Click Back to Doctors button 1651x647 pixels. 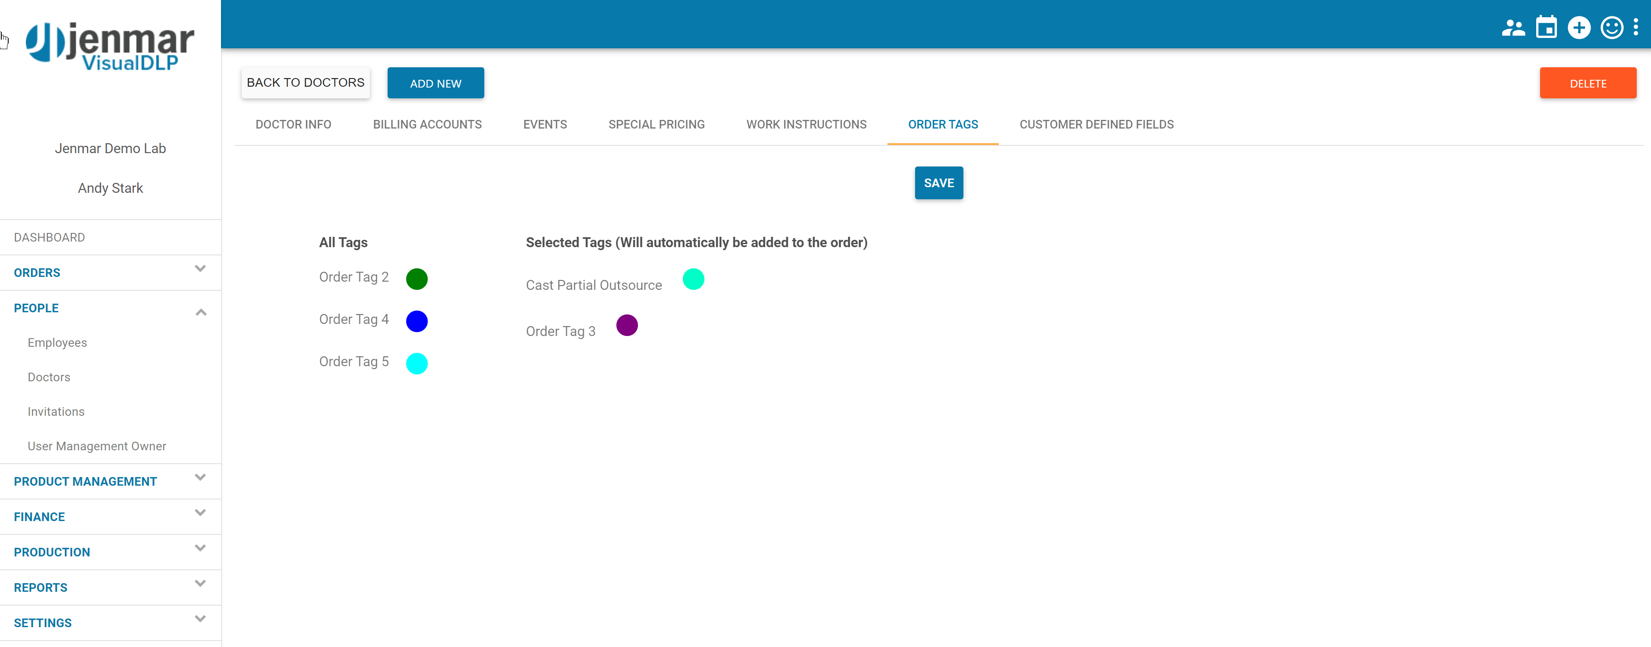[x=306, y=83]
